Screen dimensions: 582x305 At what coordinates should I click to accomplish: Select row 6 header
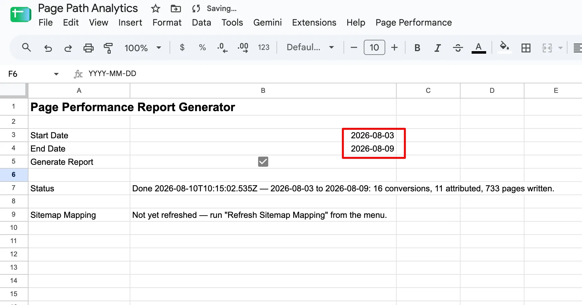(14, 175)
